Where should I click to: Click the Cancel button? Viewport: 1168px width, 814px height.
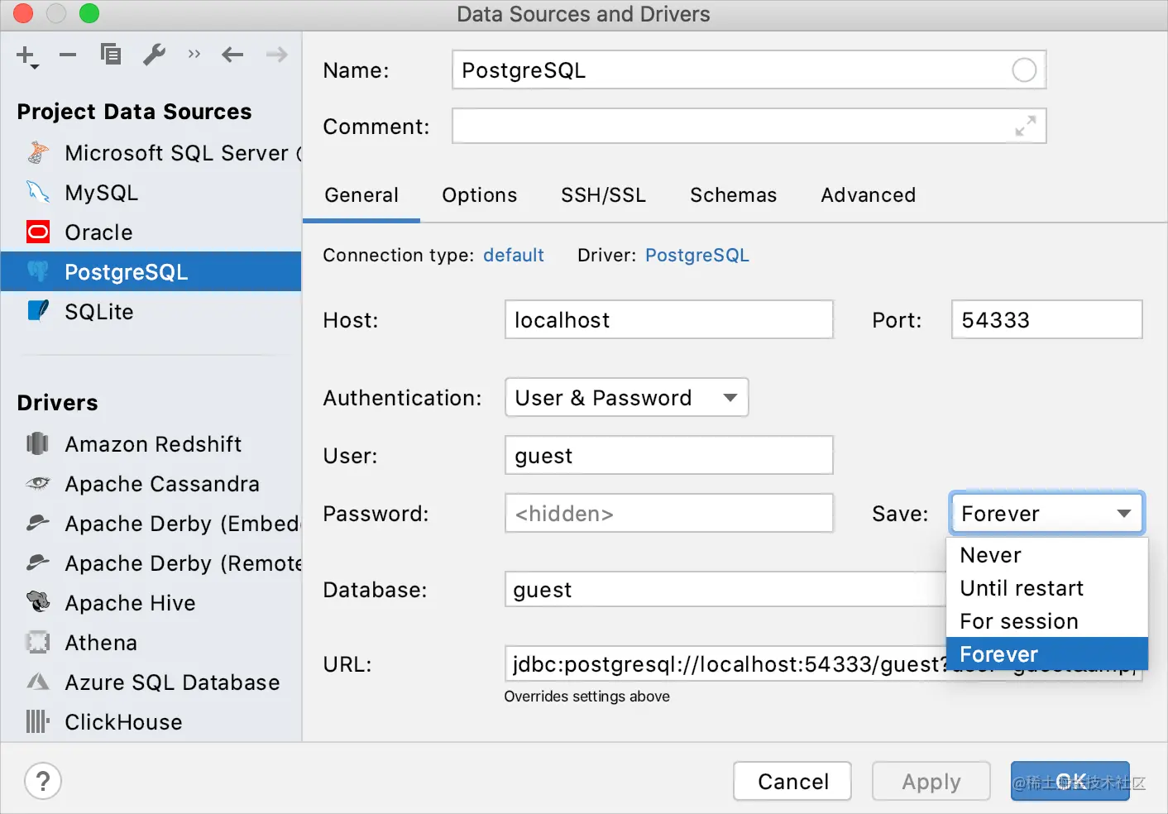click(792, 782)
